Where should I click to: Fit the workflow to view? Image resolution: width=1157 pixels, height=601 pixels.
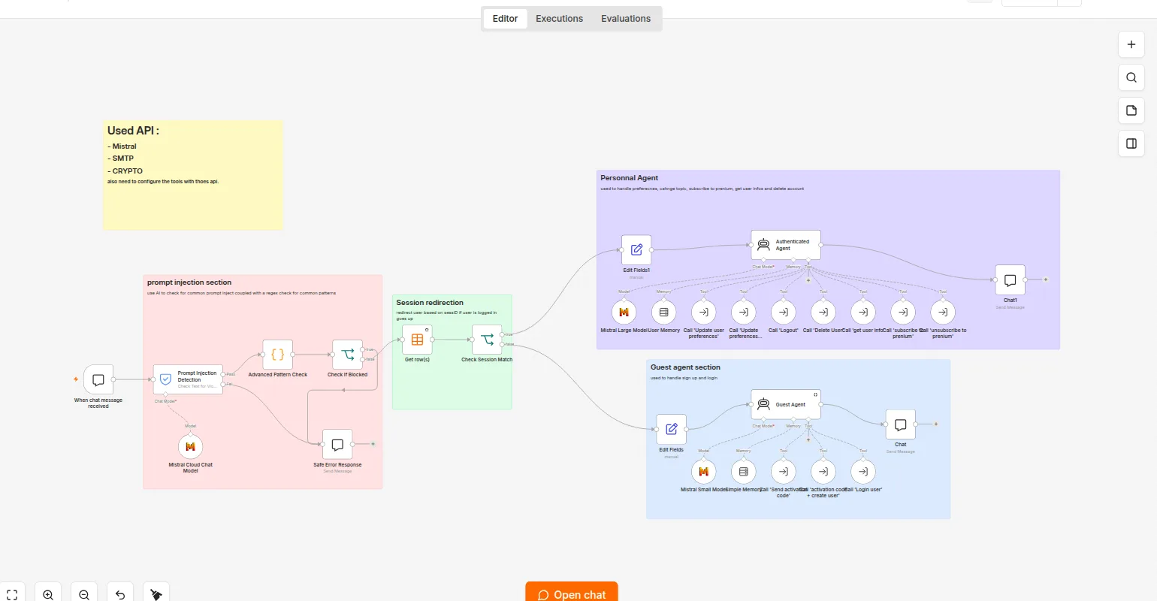(x=12, y=593)
